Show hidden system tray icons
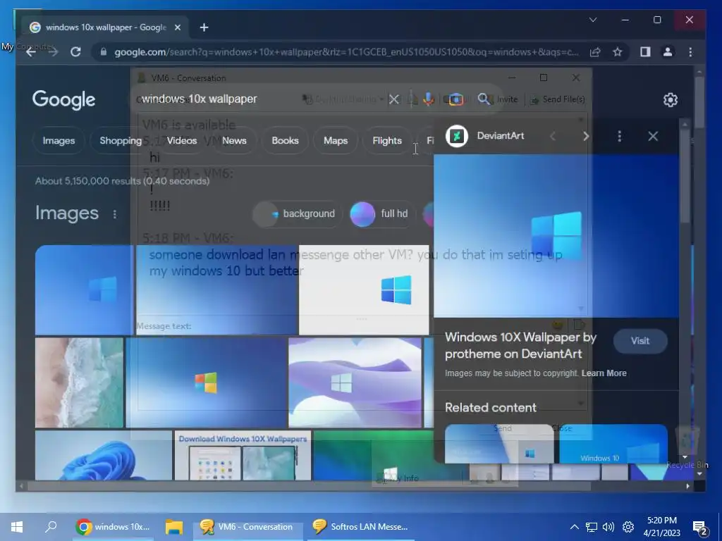 coord(574,527)
